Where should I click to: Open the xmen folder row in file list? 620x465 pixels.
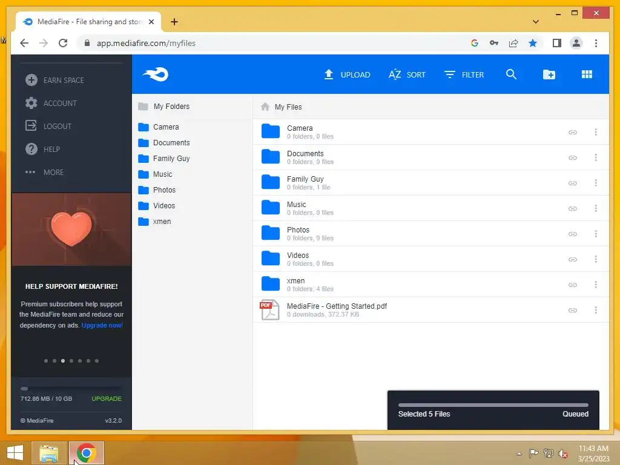430,285
